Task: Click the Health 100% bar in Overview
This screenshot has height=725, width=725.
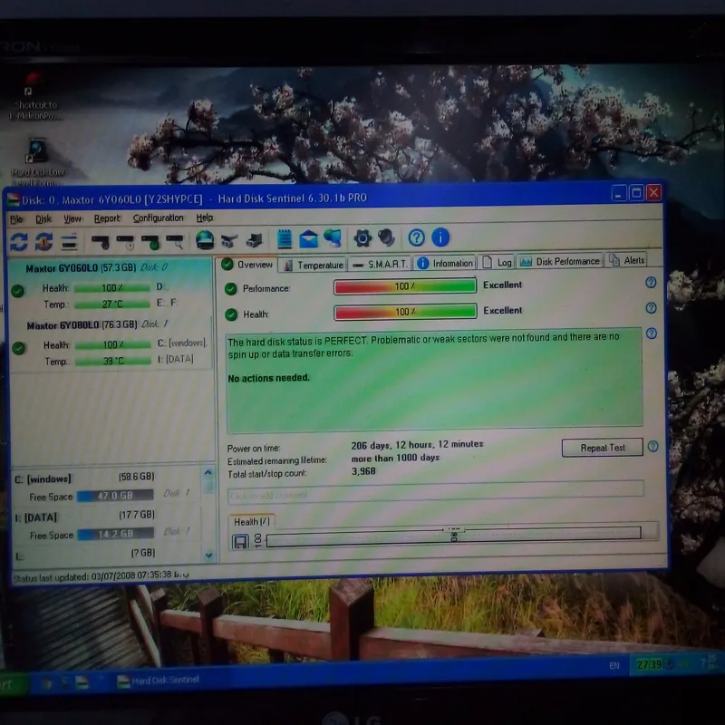Action: [x=405, y=312]
